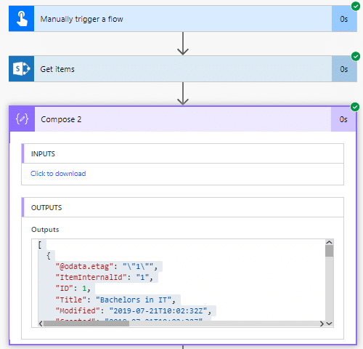Click the green success checkmark on Manually trigger
This screenshot has width=363, height=349.
tap(356, 7)
